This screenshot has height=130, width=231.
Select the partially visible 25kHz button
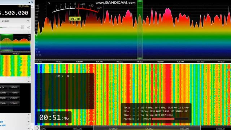[3, 98]
